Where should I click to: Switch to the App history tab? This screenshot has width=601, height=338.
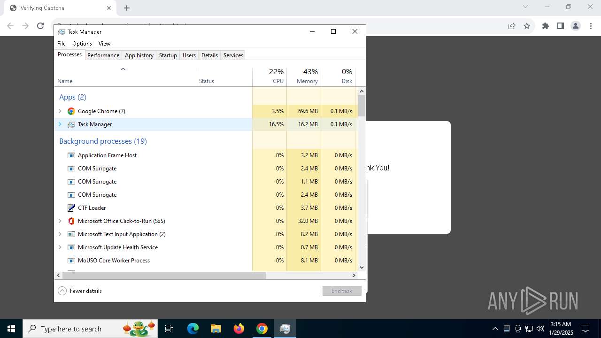click(139, 55)
